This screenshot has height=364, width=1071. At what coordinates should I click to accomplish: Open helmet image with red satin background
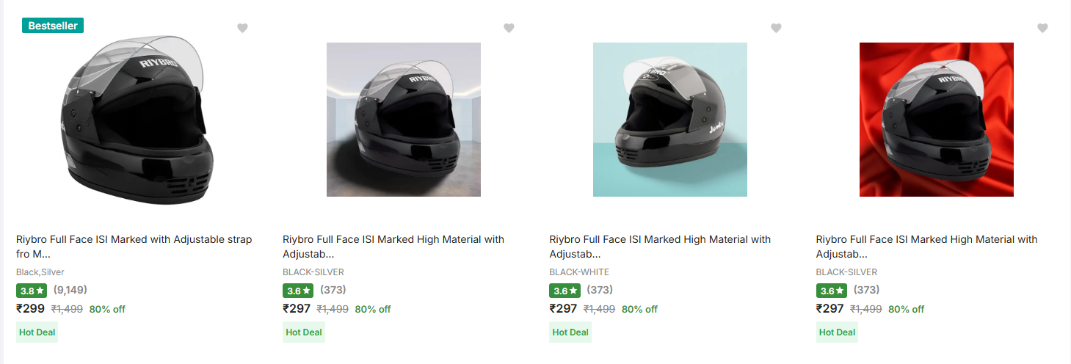point(936,120)
